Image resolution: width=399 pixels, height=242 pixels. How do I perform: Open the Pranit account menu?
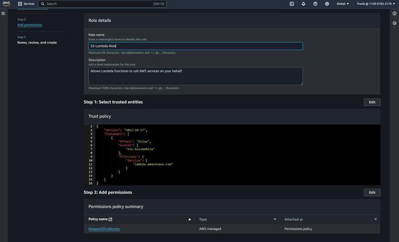[x=376, y=4]
